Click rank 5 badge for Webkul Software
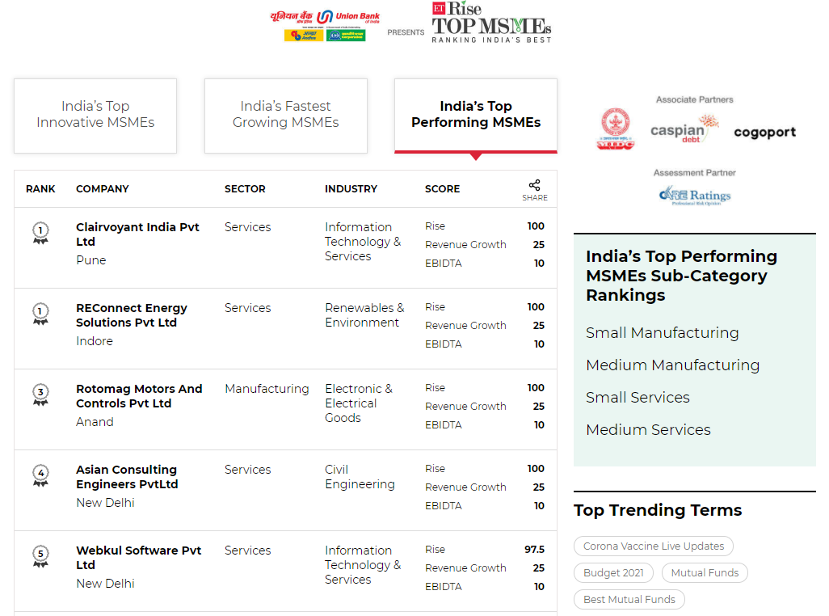This screenshot has height=616, width=829. [40, 556]
